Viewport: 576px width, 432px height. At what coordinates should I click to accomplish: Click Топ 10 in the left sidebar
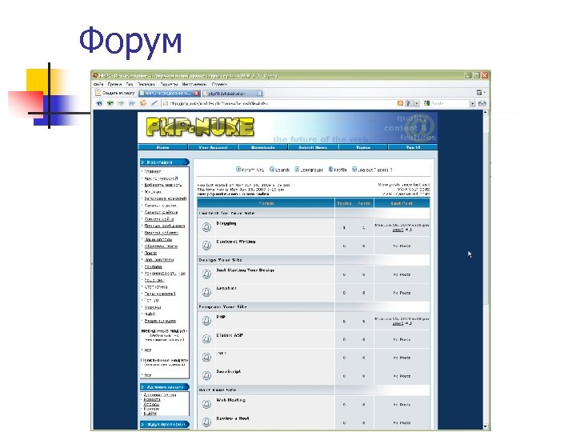(x=151, y=301)
